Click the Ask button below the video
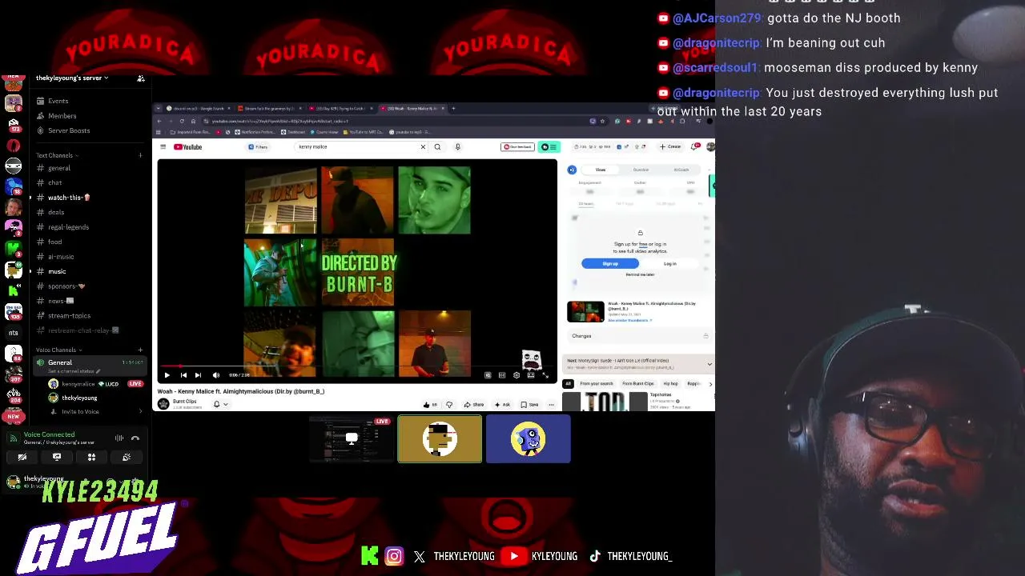This screenshot has height=576, width=1025. [x=502, y=405]
